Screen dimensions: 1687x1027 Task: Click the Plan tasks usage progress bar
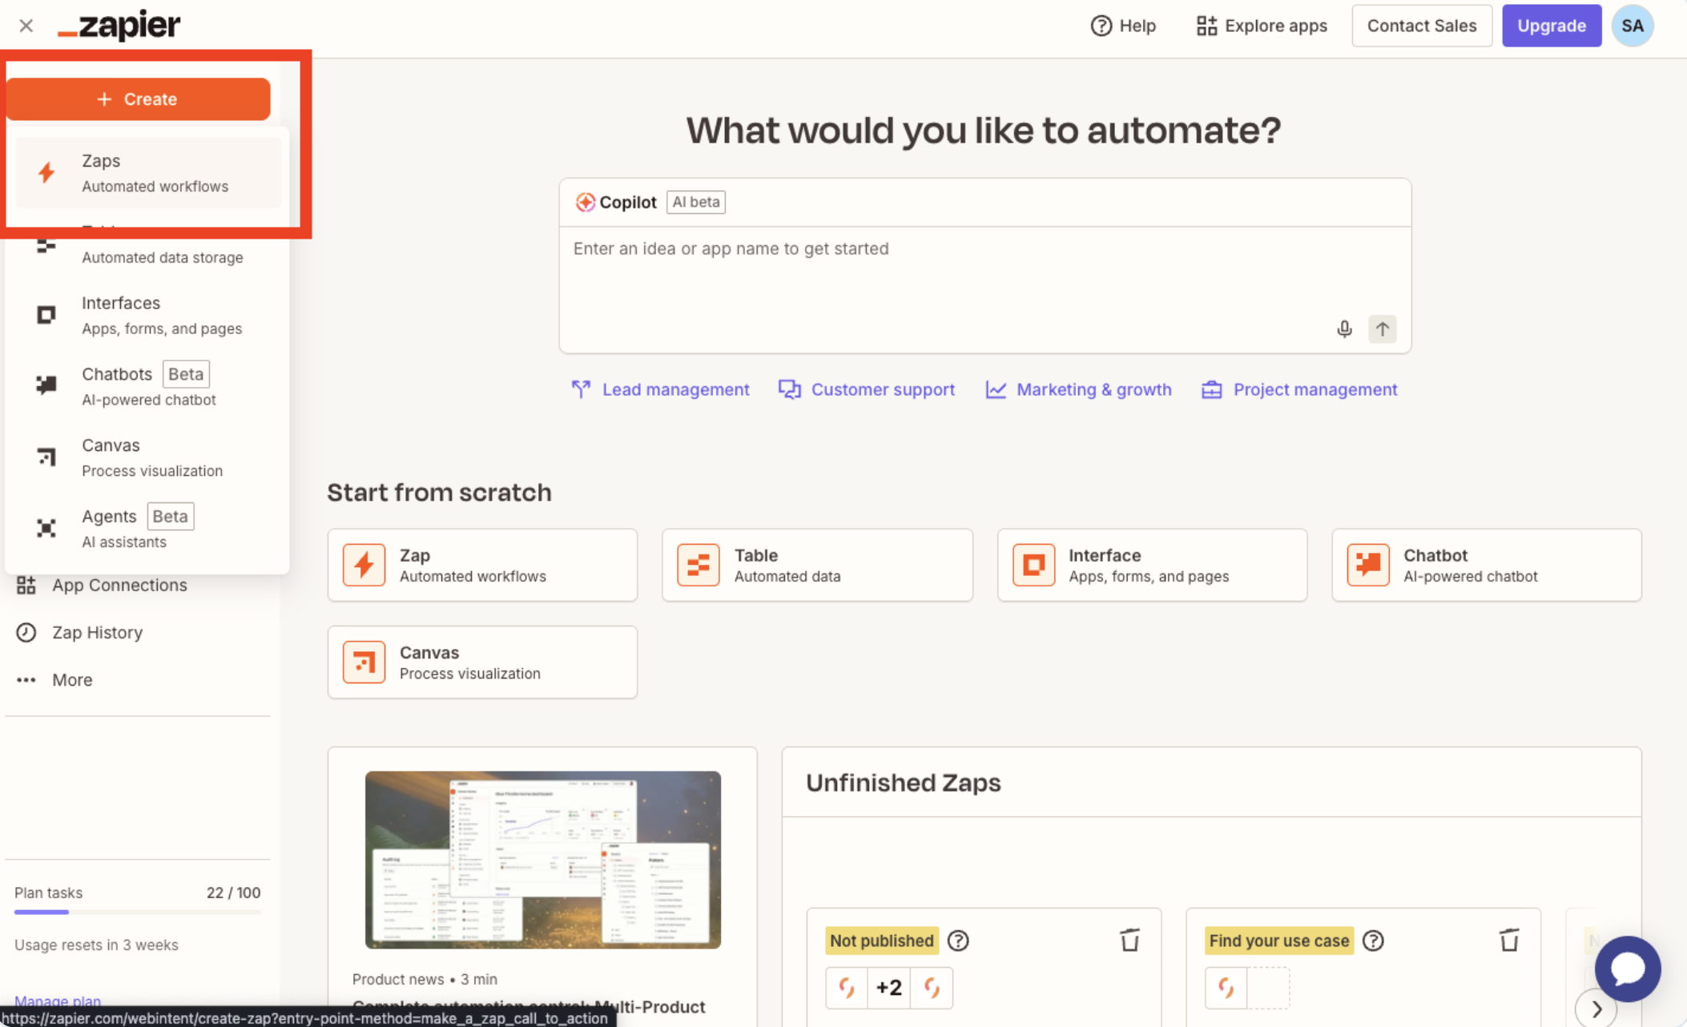(x=137, y=912)
